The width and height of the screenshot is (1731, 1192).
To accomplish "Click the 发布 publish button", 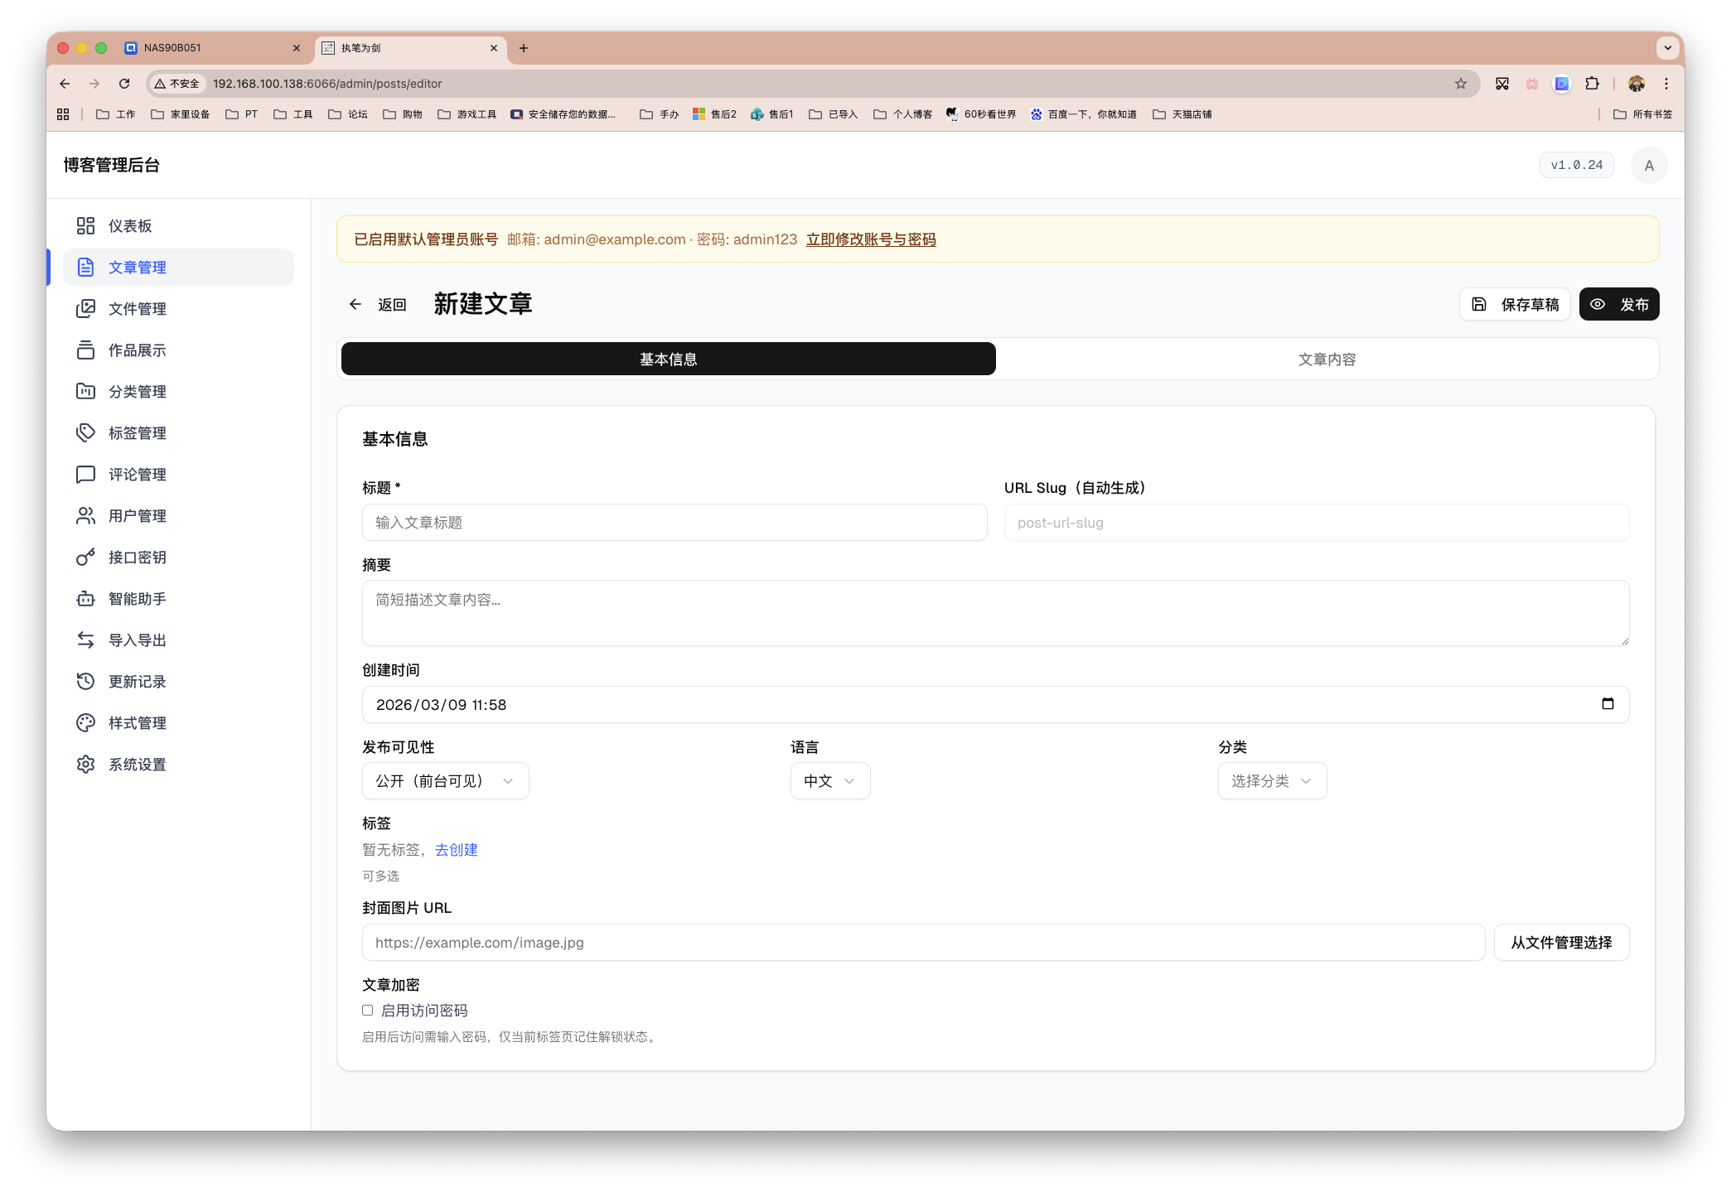I will pos(1619,304).
